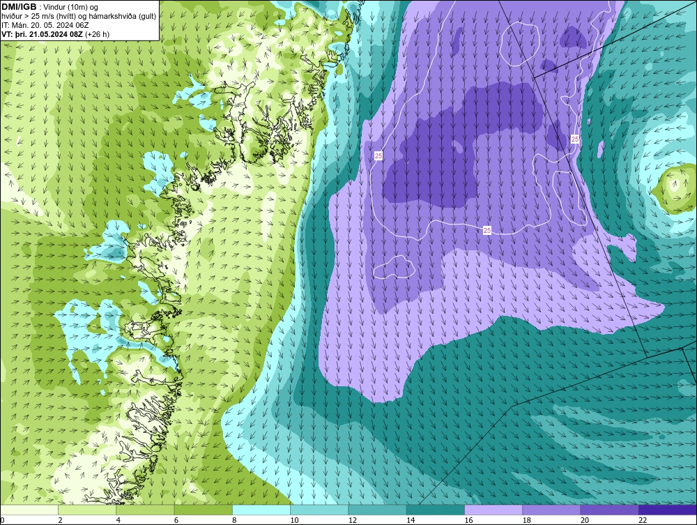Viewport: 697px width, 525px height.
Task: Click the round green low-wind patch inside the teal area
Action: tap(675, 188)
